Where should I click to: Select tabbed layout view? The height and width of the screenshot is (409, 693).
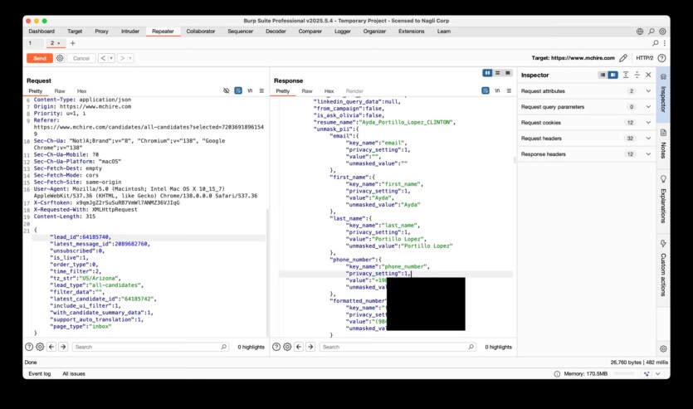coord(508,73)
